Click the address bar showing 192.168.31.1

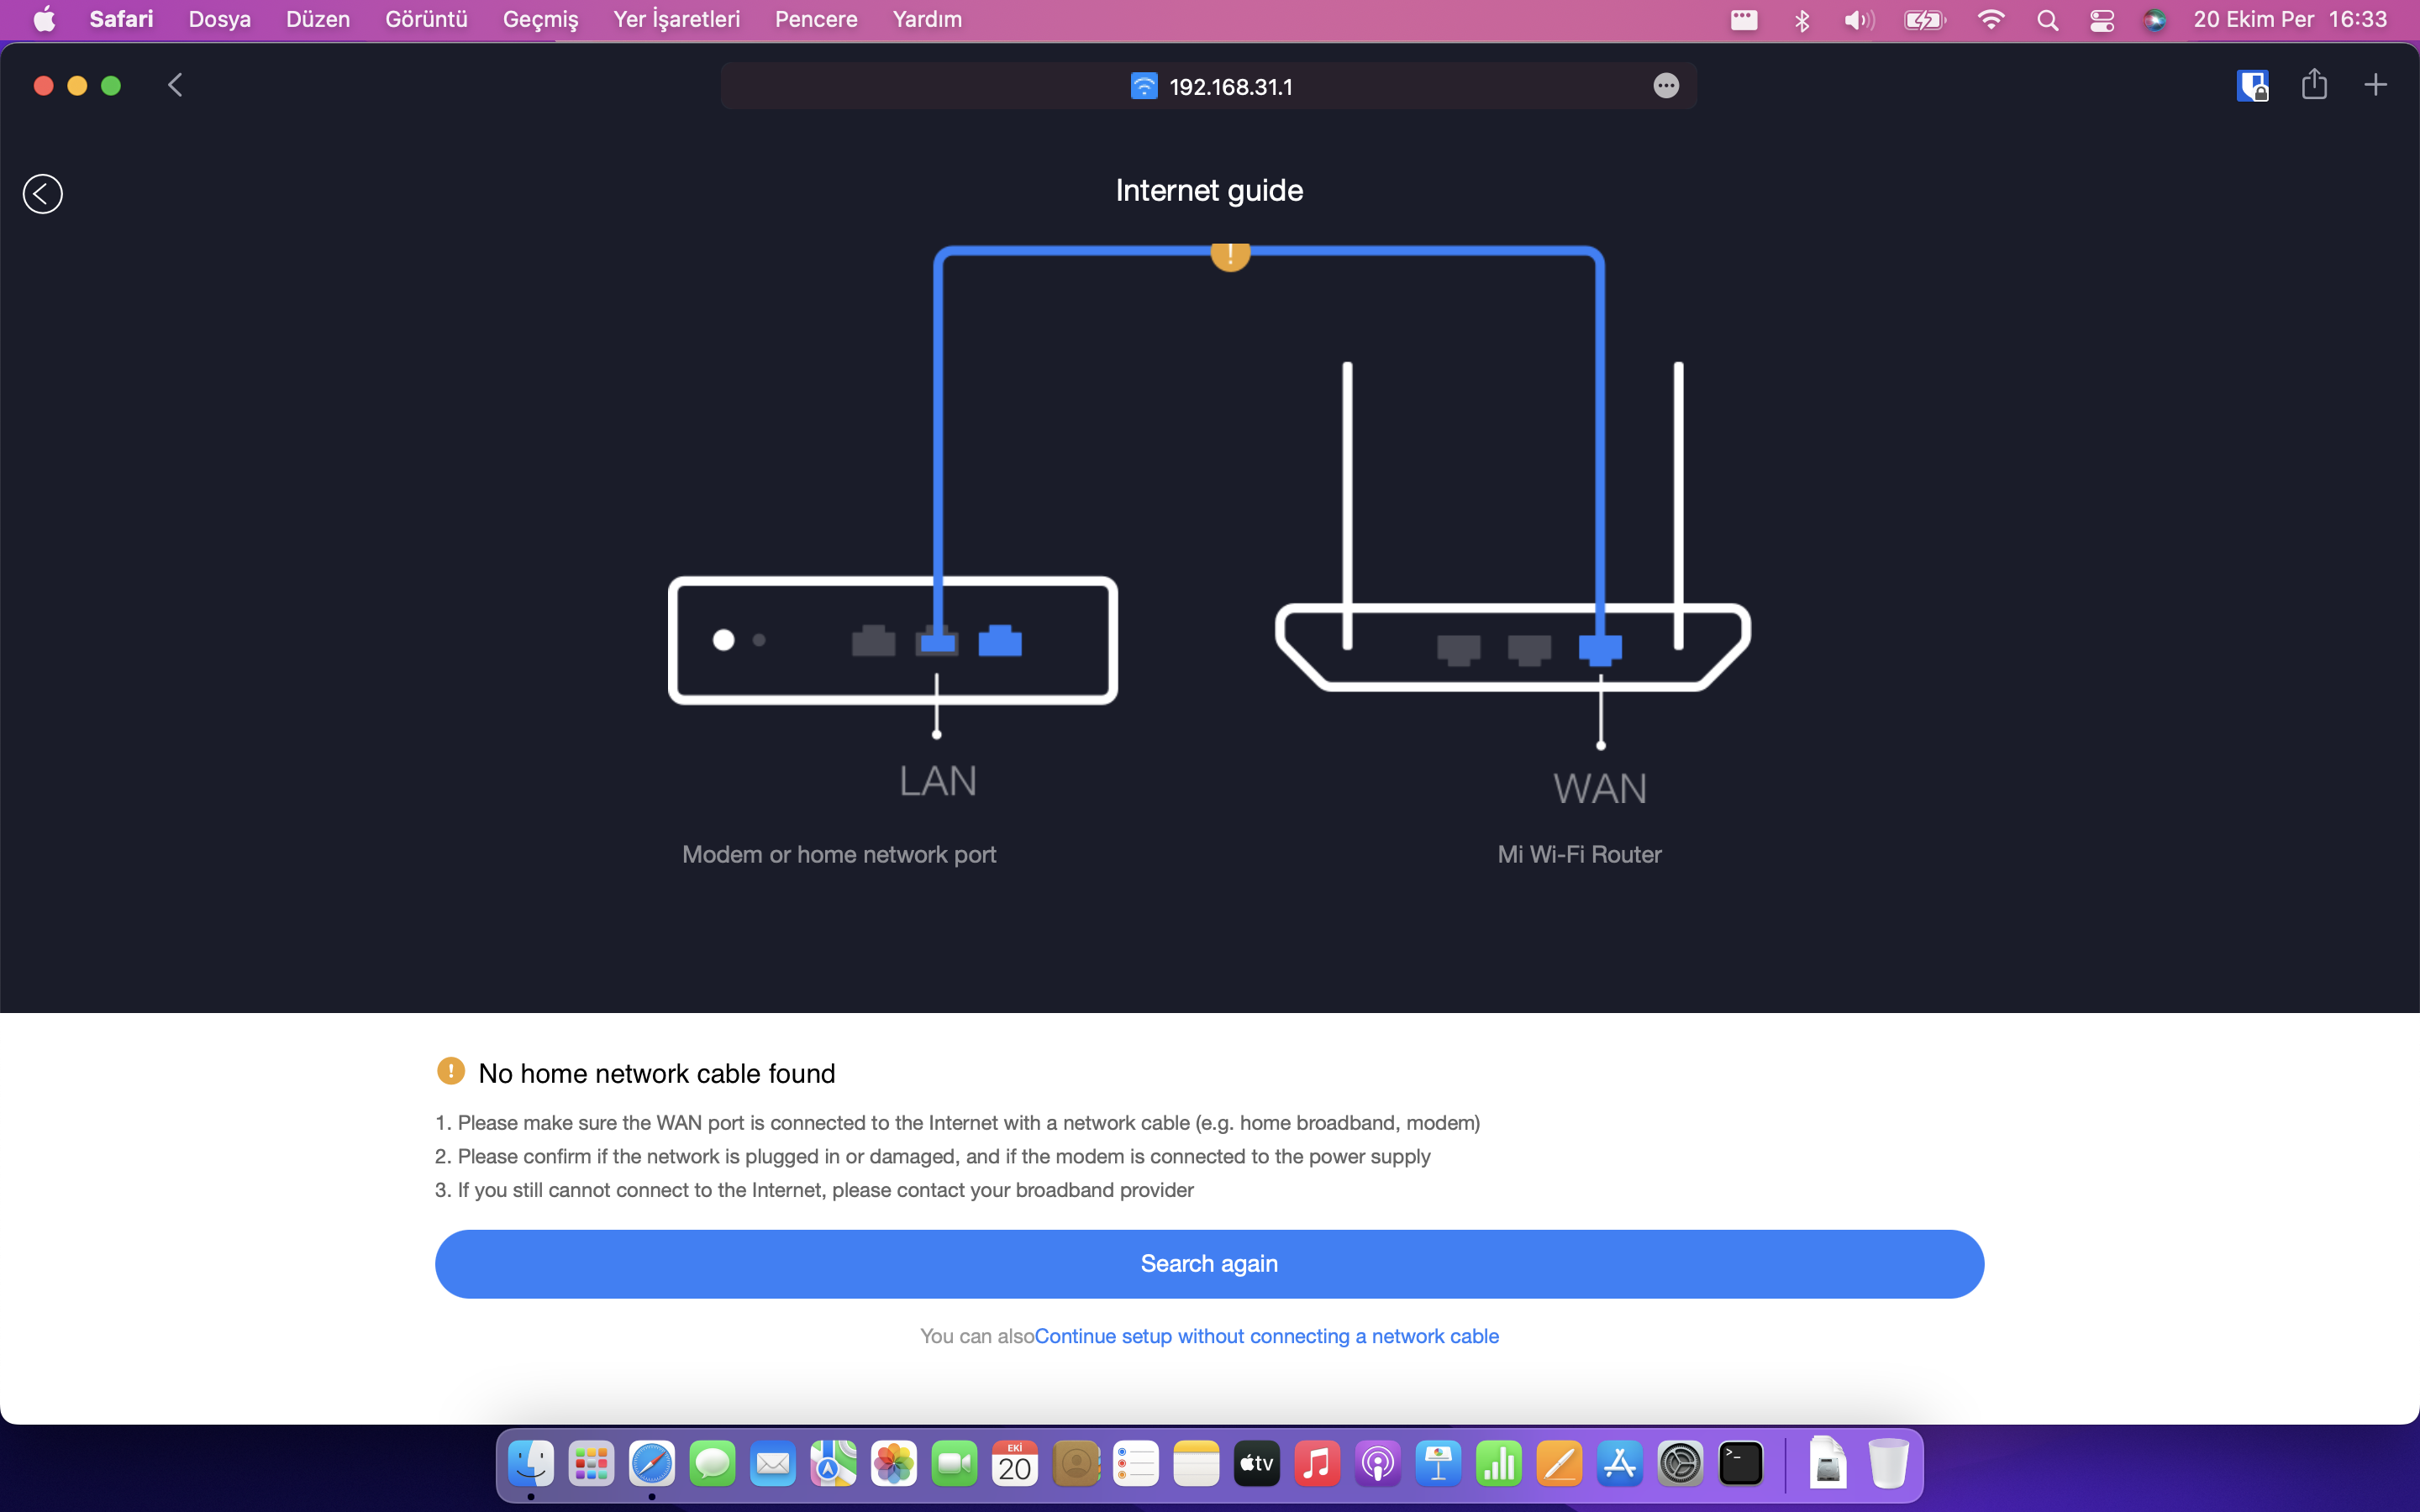click(1209, 86)
